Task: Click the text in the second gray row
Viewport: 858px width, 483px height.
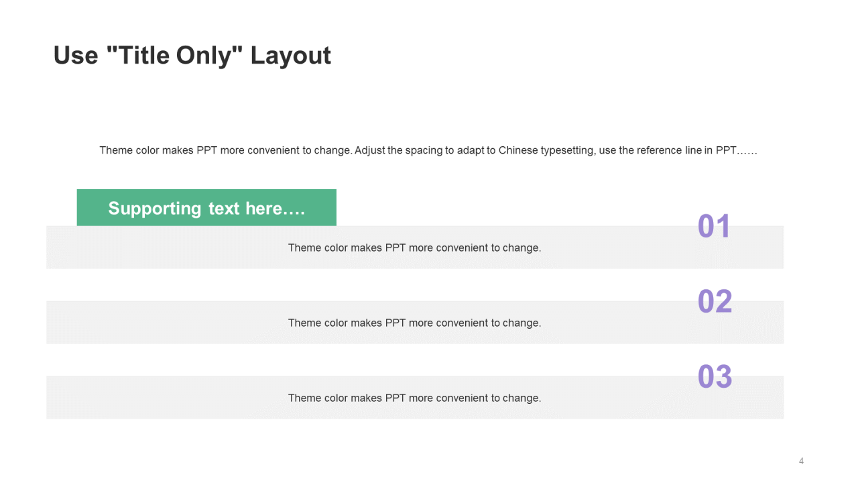Action: pos(414,323)
